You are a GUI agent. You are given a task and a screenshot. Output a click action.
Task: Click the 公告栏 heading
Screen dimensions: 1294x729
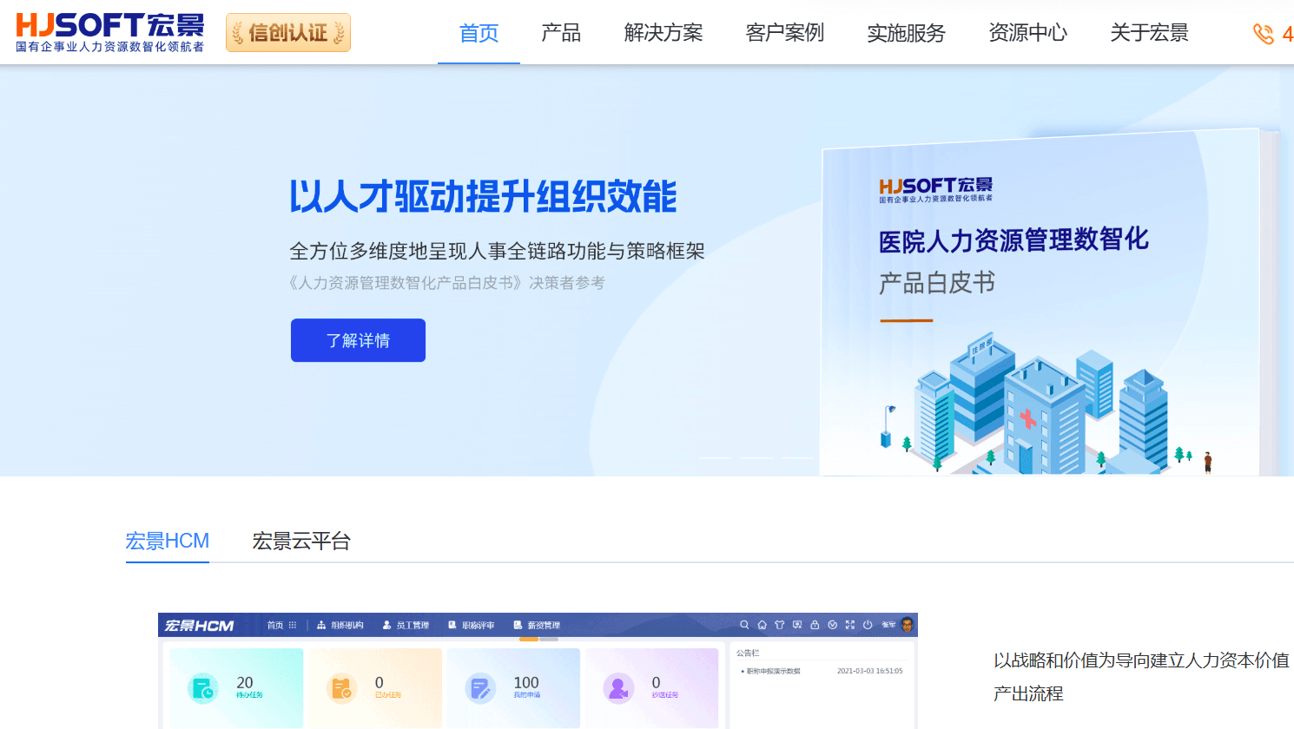pyautogui.click(x=748, y=653)
